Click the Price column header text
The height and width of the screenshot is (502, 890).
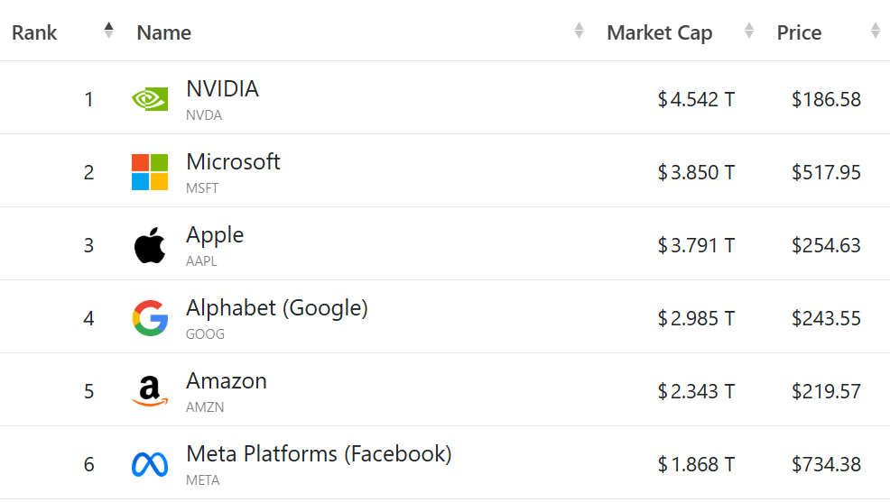click(799, 33)
